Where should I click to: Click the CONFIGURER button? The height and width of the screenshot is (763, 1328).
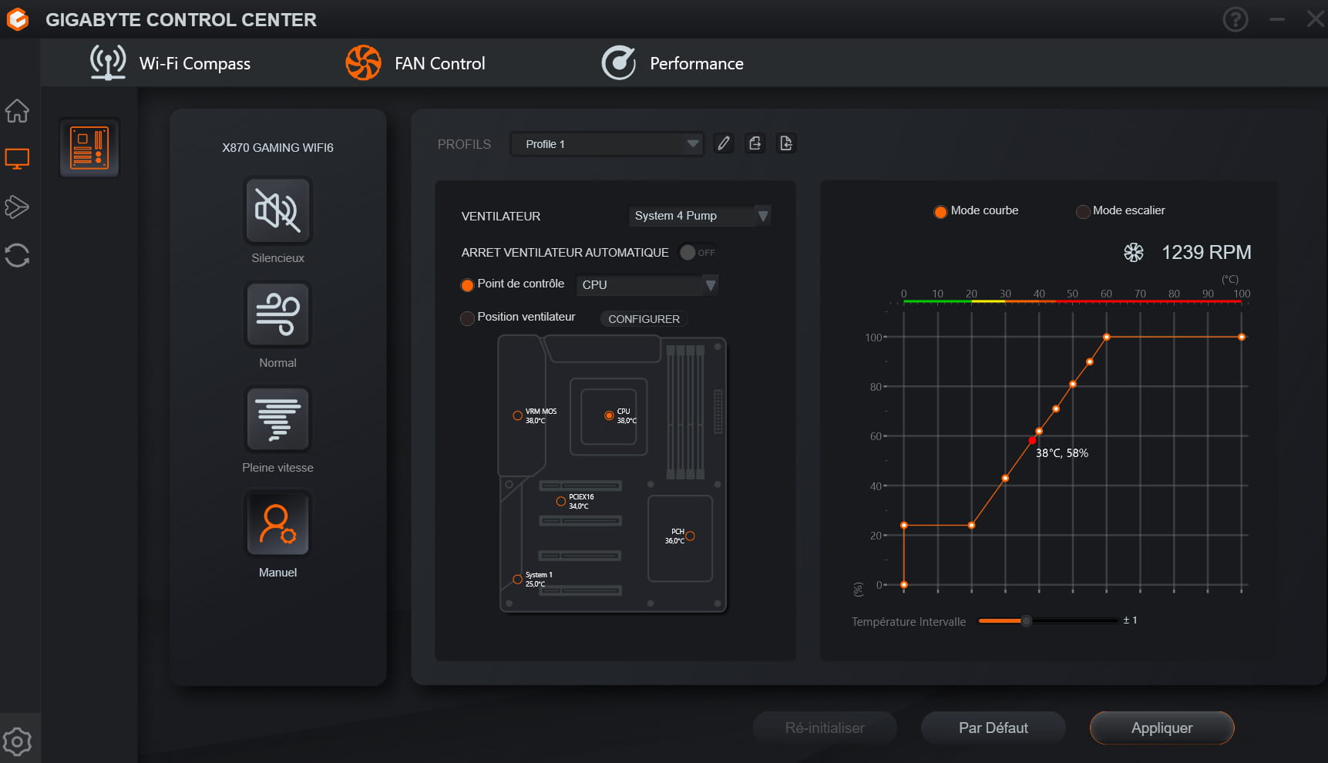coord(644,319)
